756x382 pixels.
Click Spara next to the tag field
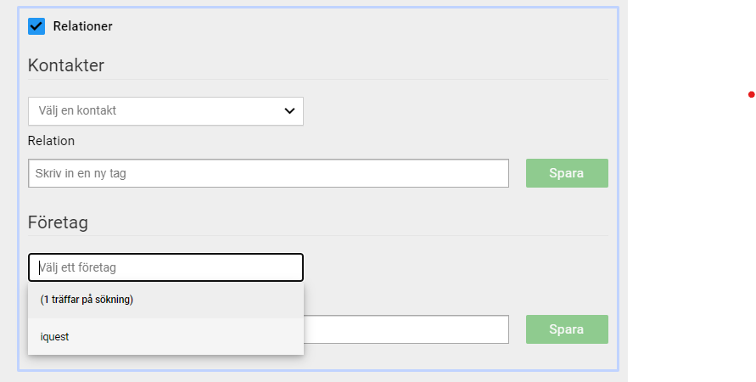[567, 173]
